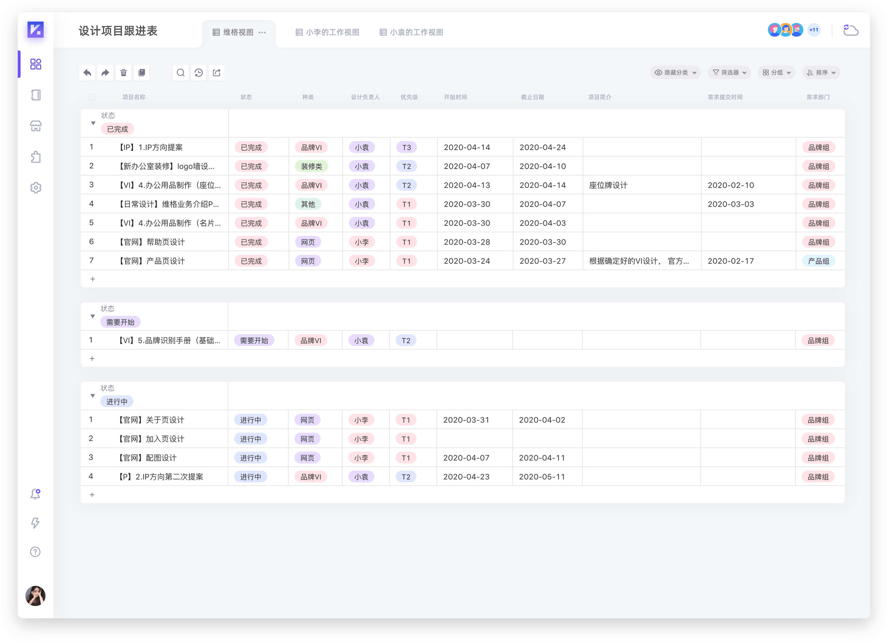Open the search magnifier tool
Image resolution: width=888 pixels, height=642 pixels.
[181, 73]
